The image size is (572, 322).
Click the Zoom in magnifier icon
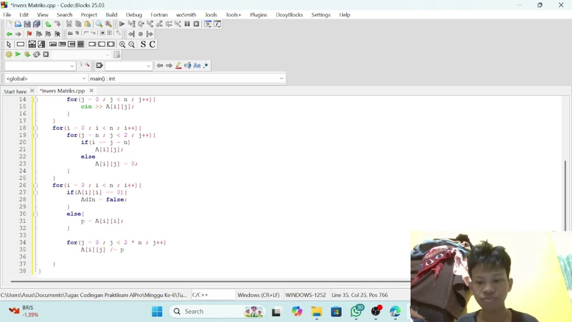tap(122, 44)
